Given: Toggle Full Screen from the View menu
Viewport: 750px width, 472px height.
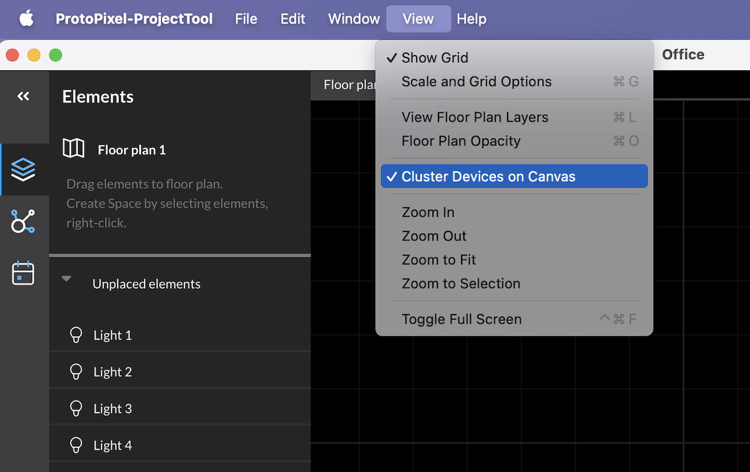Looking at the screenshot, I should click(x=461, y=319).
